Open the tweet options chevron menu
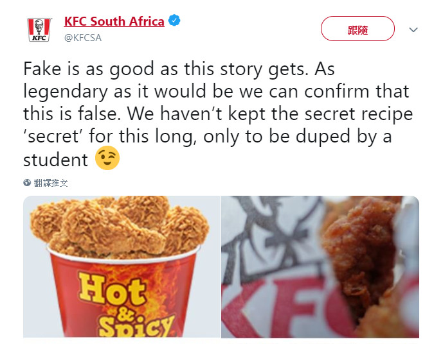This screenshot has height=344, width=443. (413, 30)
